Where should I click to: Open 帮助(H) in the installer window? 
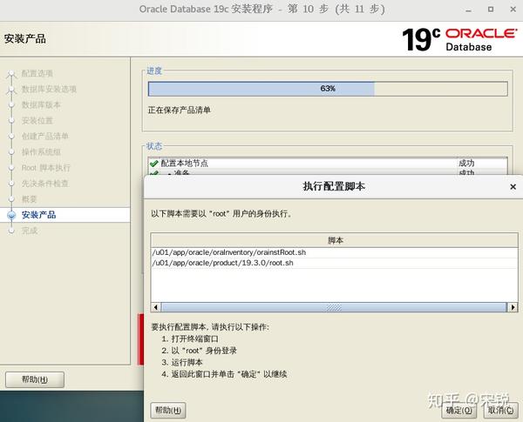35,379
